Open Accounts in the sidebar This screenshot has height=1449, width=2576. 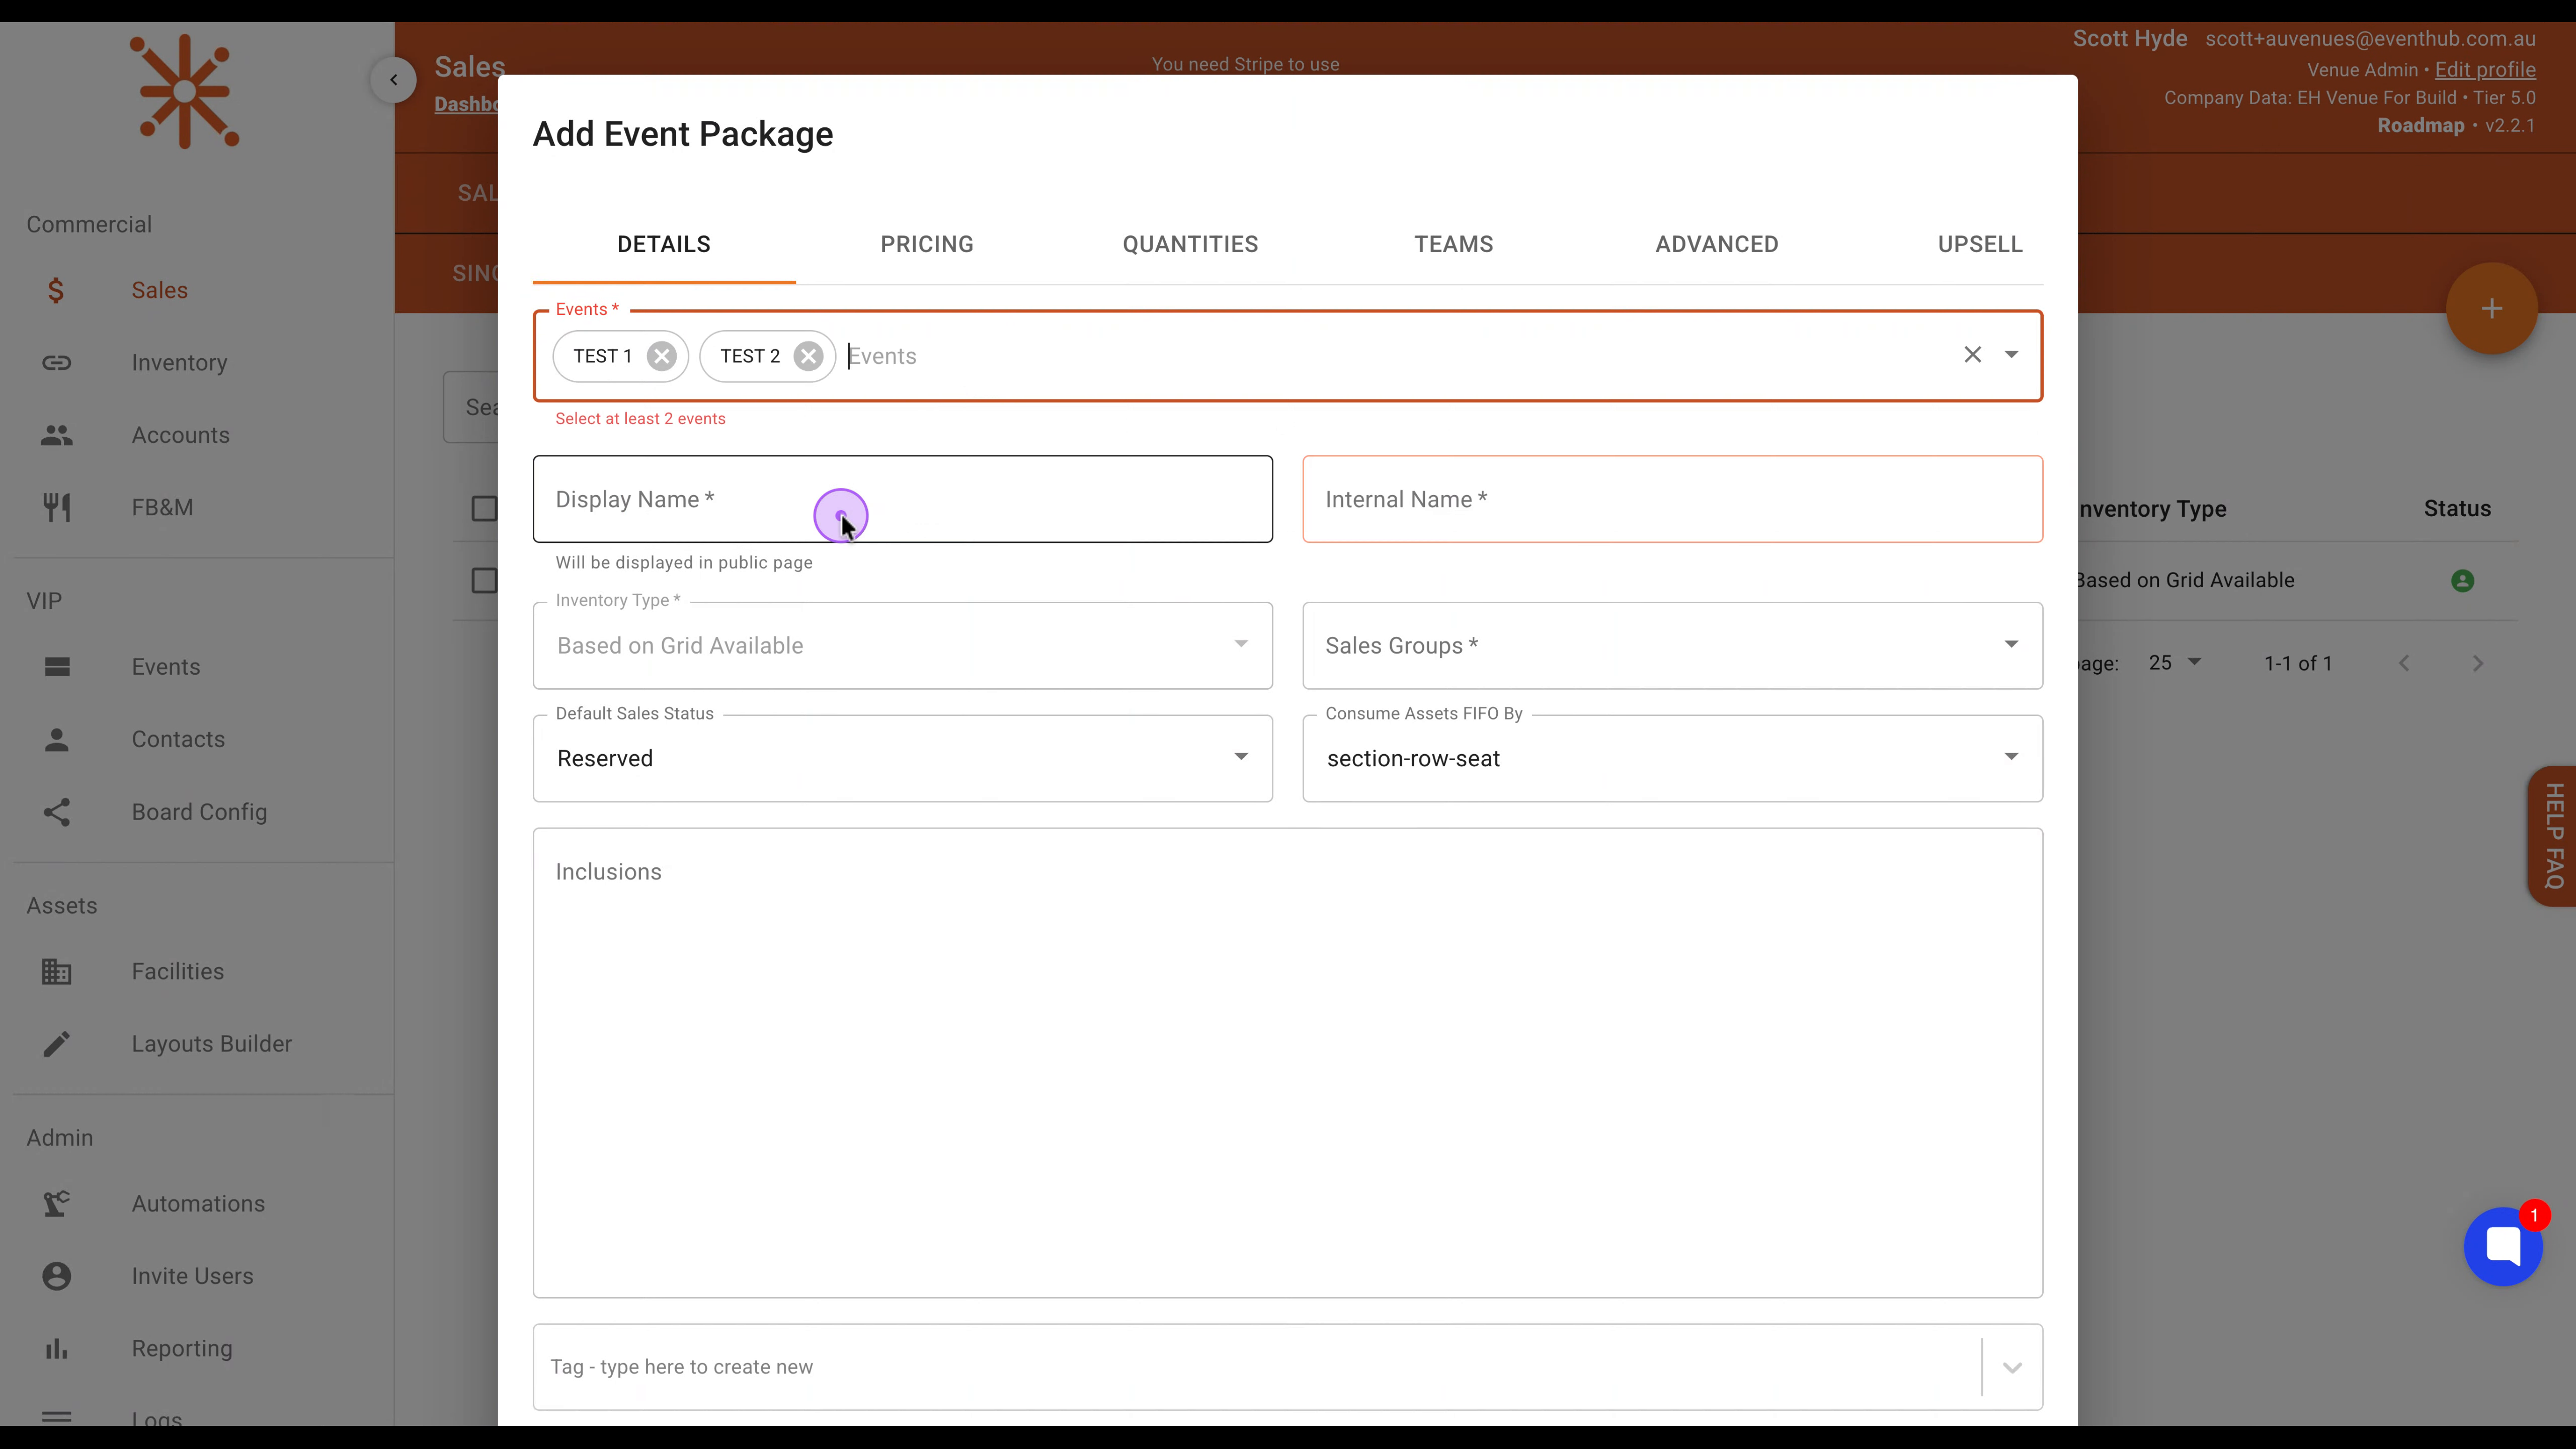pos(181,435)
